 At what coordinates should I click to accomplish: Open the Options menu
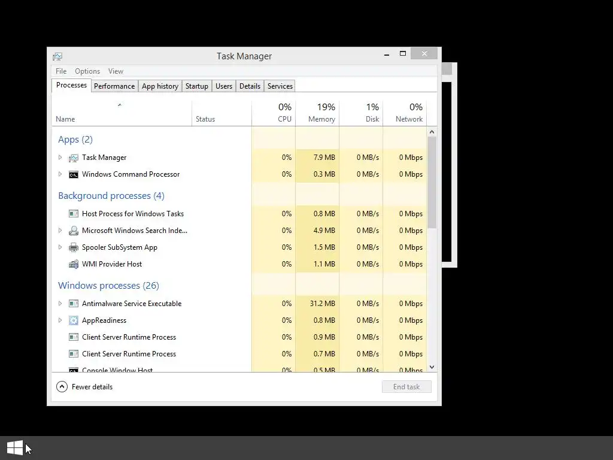(x=87, y=71)
